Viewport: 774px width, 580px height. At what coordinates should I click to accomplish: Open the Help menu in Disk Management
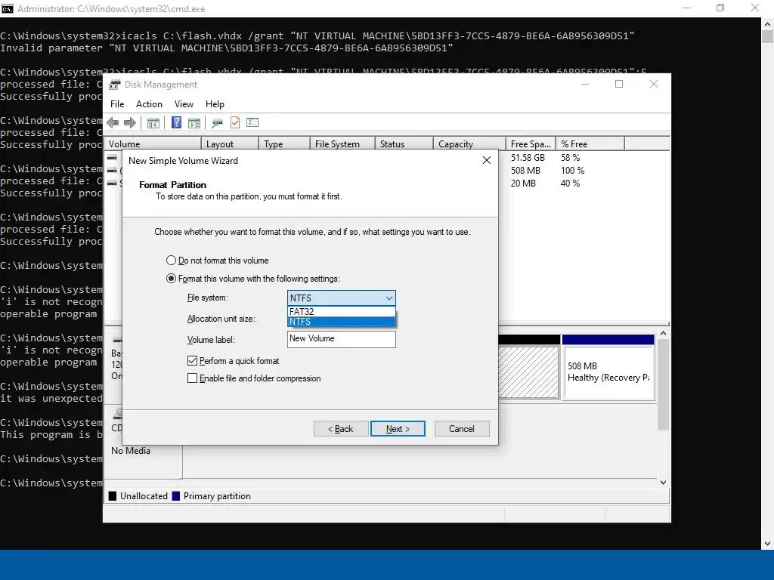click(215, 104)
